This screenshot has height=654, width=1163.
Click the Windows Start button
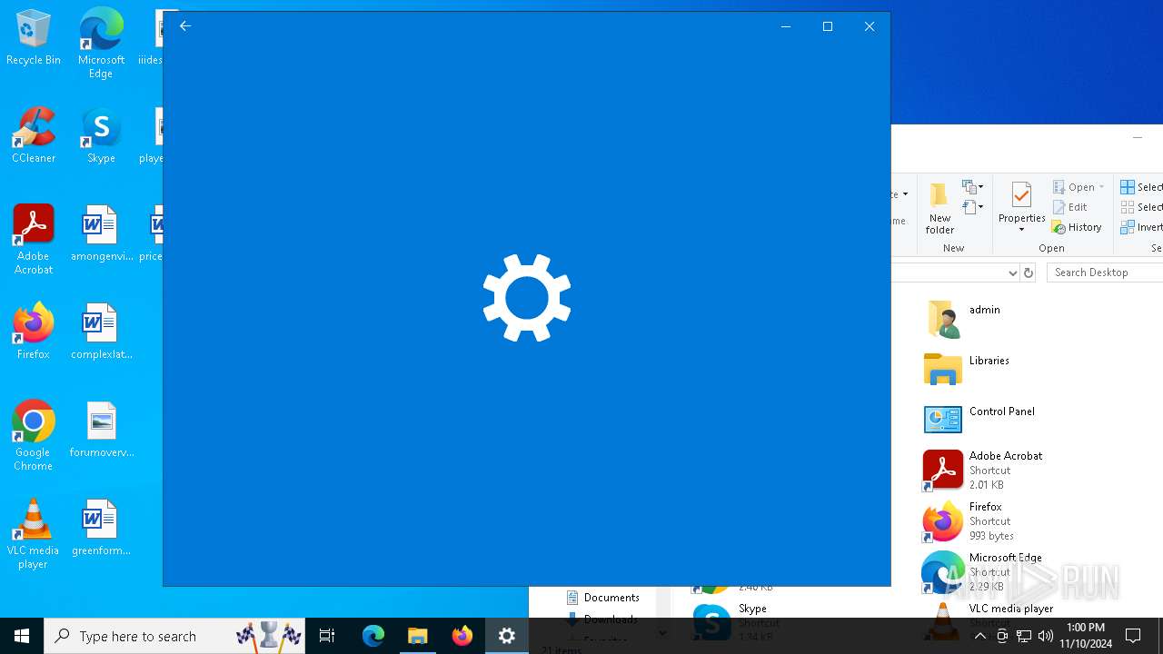point(22,636)
